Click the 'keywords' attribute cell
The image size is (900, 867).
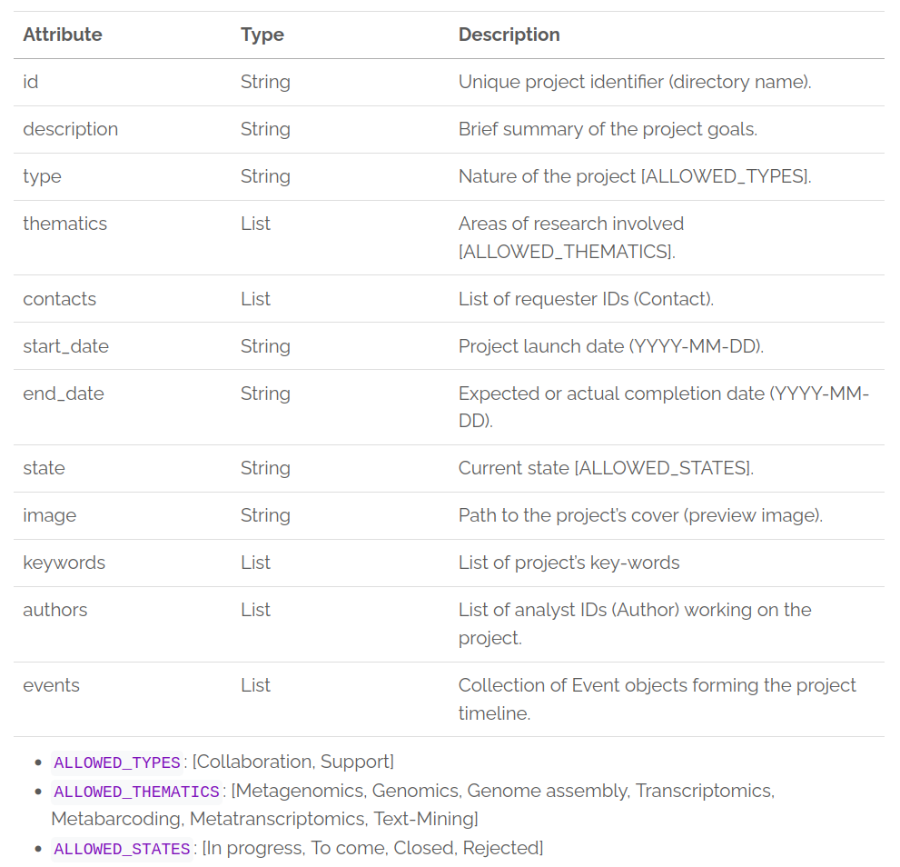tap(64, 563)
